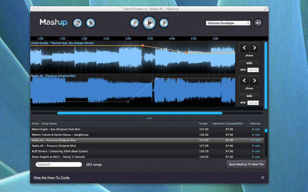308x192 pixels.
Task: Shift Nadia Ali track phase left
Action: coord(244,81)
